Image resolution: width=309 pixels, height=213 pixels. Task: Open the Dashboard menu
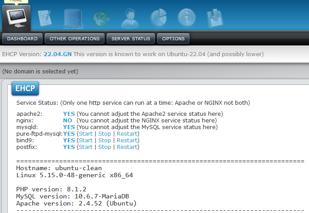point(23,39)
